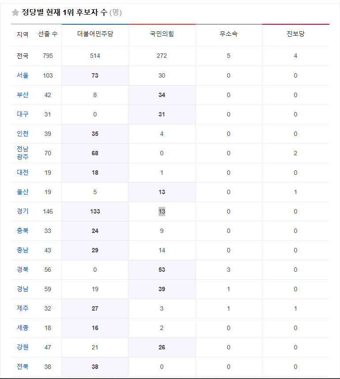Click the 전국 row label

[23, 56]
